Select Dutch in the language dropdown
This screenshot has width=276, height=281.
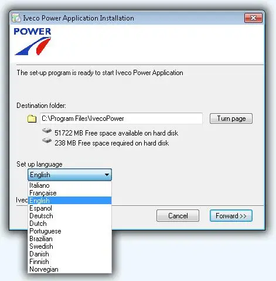coord(70,224)
